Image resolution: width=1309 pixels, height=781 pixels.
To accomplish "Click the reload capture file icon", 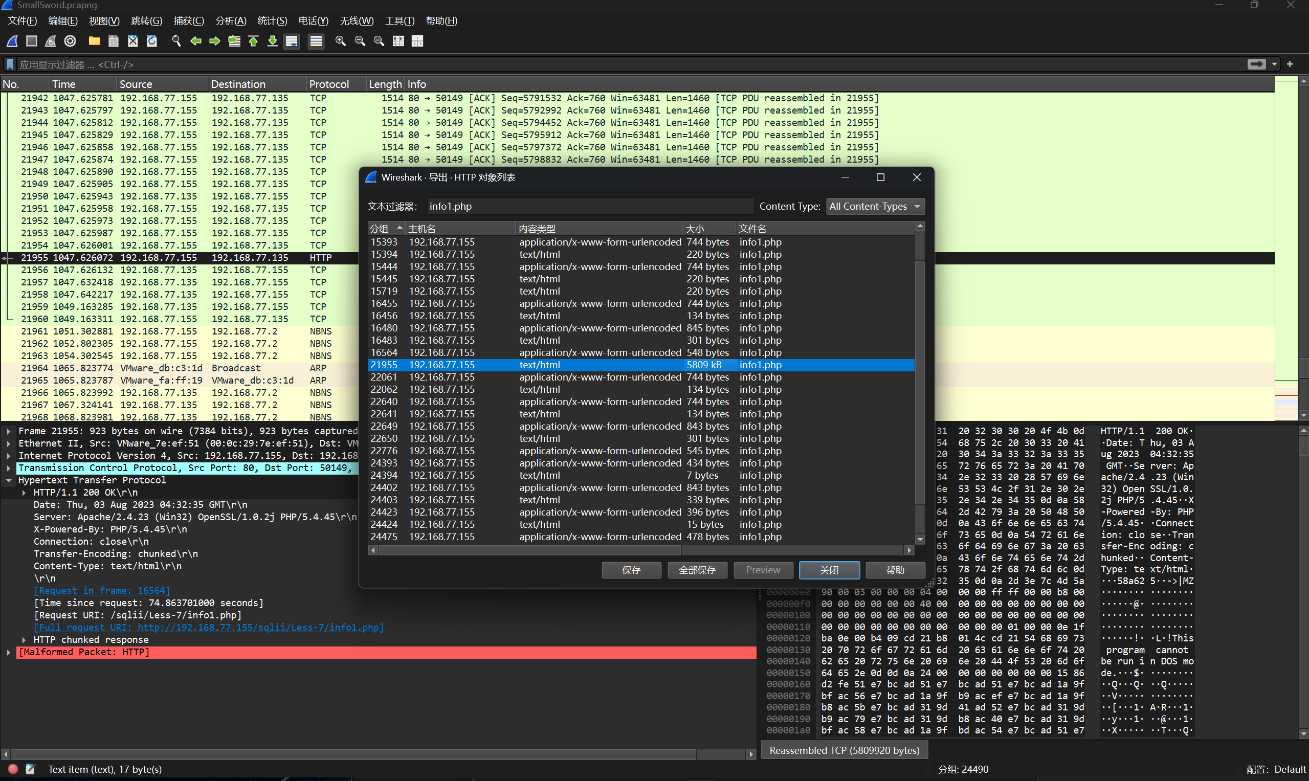I will (x=152, y=41).
